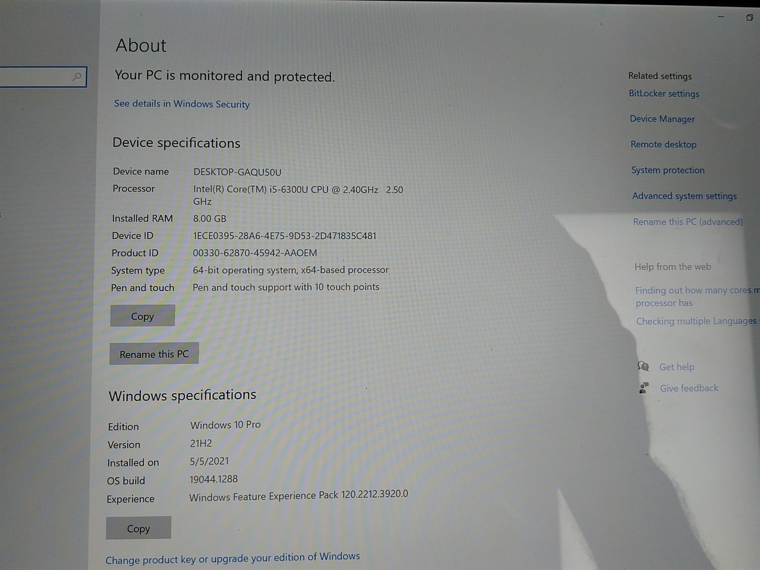The height and width of the screenshot is (570, 760).
Task: Click the System type label
Action: 138,271
